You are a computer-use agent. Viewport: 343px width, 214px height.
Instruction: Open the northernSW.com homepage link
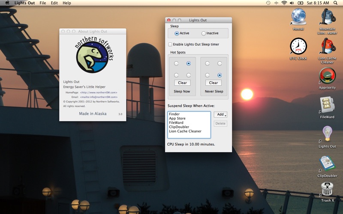pyautogui.click(x=99, y=92)
